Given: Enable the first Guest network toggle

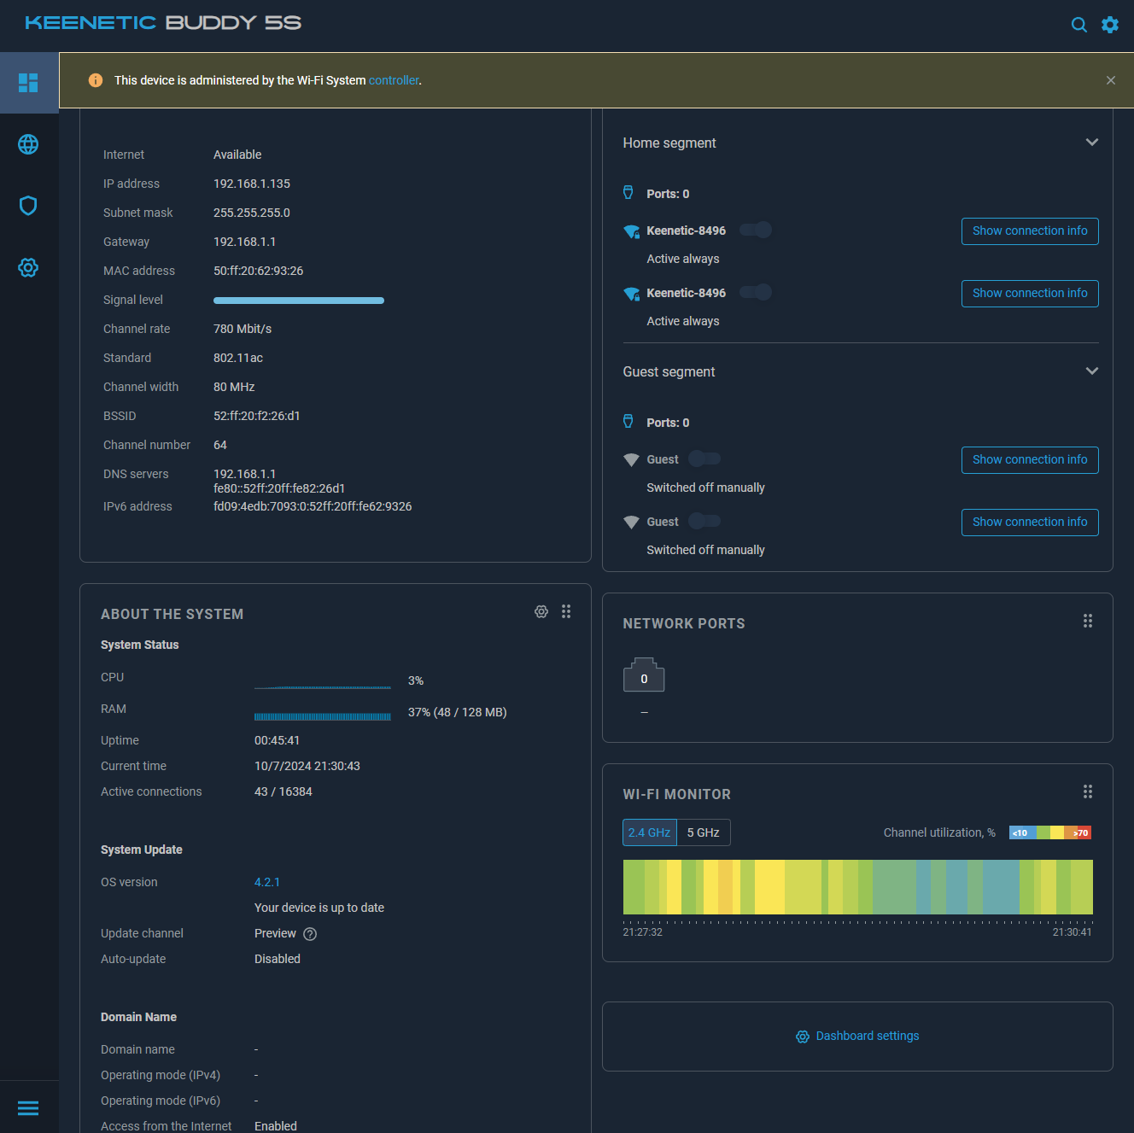Looking at the screenshot, I should pos(704,458).
